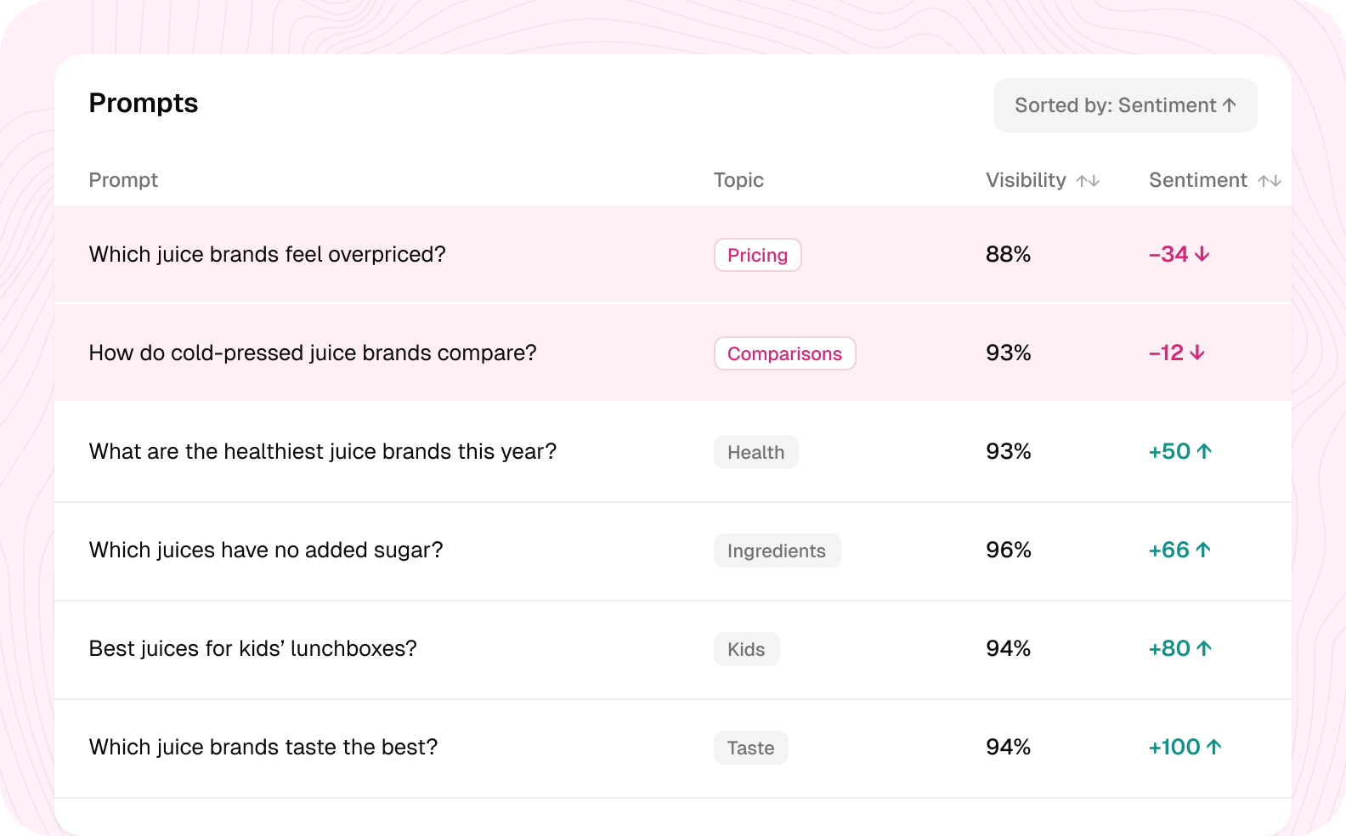Click the up arrow beside +100 sentiment

pos(1213,747)
